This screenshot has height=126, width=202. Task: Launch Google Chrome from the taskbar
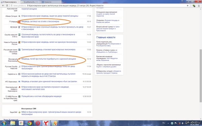(29, 123)
